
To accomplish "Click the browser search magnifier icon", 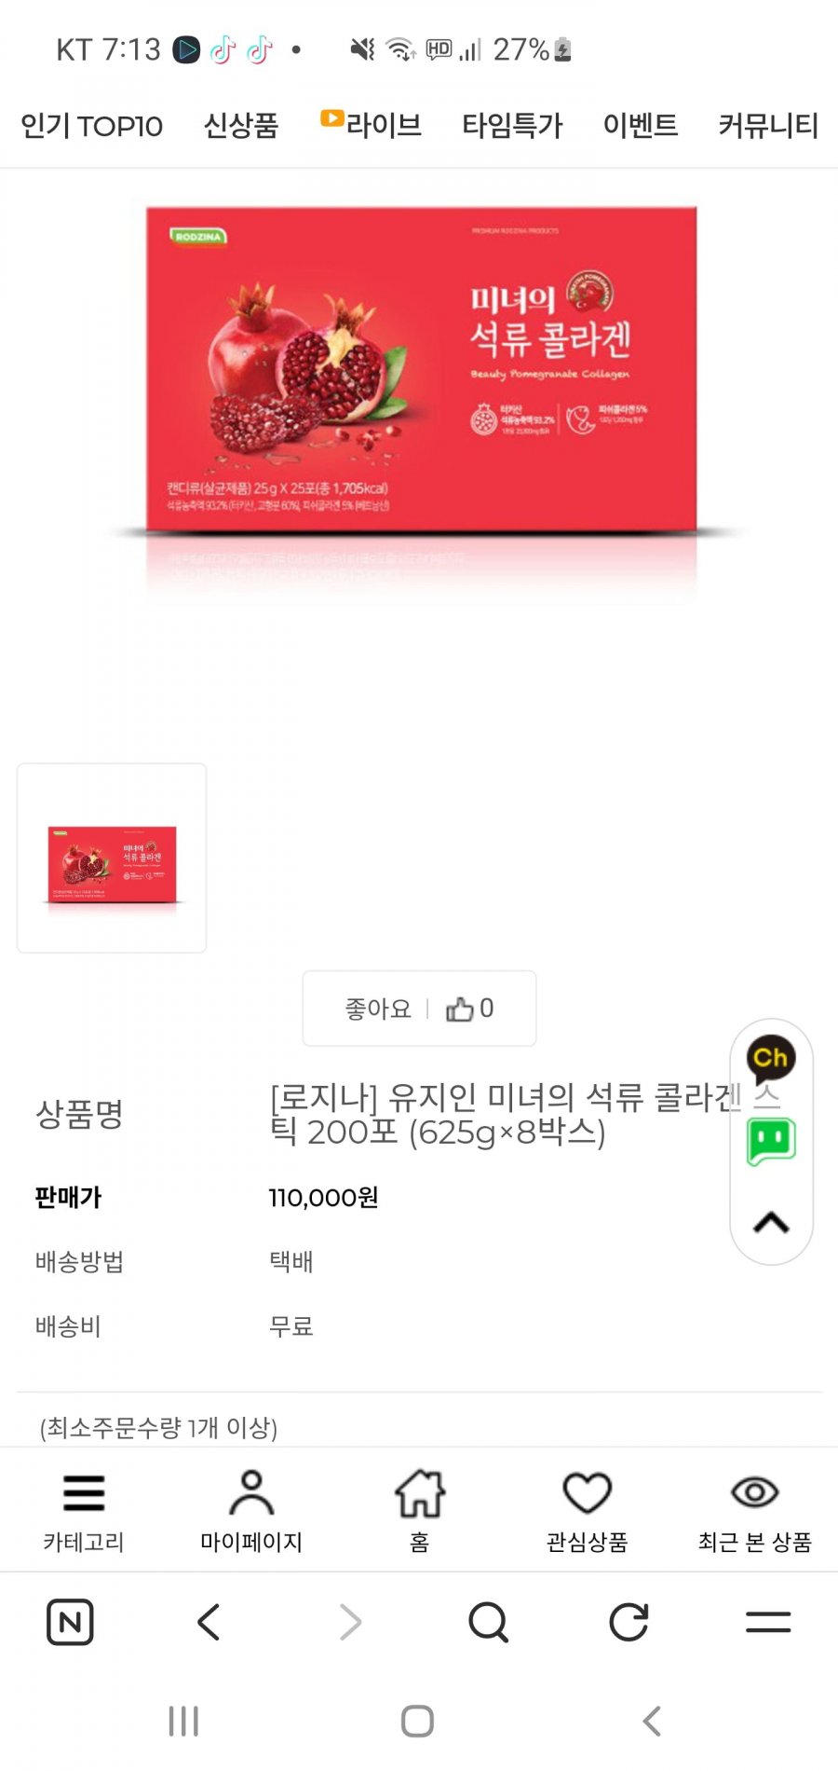I will pos(488,1622).
